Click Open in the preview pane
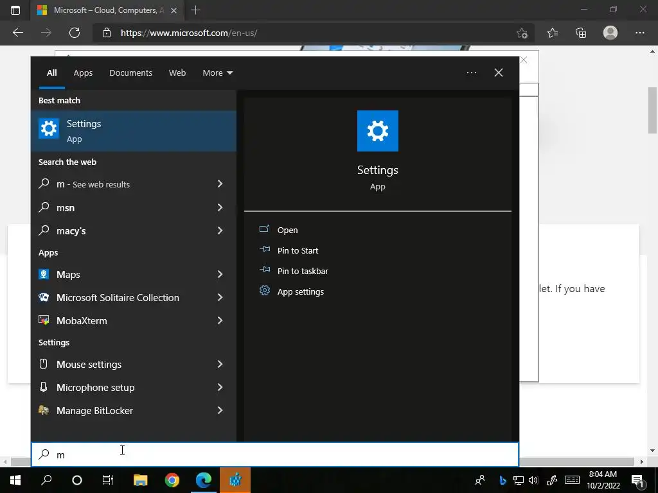This screenshot has width=658, height=493. tap(287, 230)
